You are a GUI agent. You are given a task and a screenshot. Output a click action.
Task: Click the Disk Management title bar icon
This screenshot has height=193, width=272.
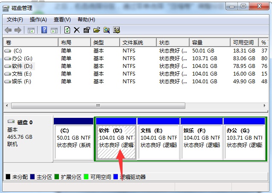[6, 8]
